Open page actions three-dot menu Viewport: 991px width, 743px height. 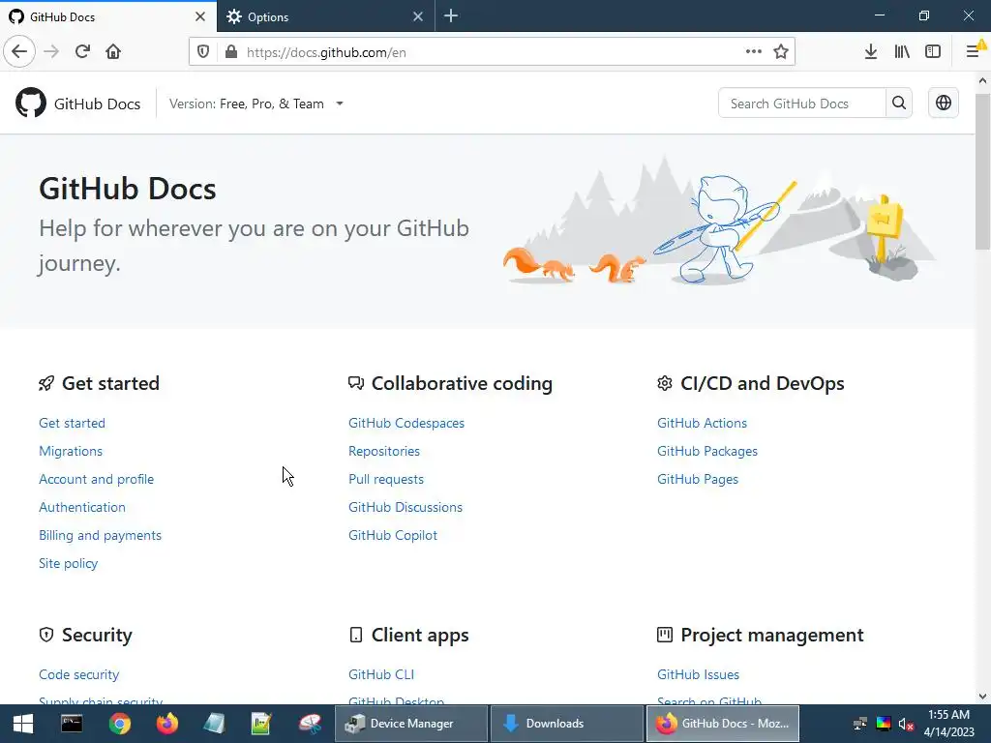point(753,52)
